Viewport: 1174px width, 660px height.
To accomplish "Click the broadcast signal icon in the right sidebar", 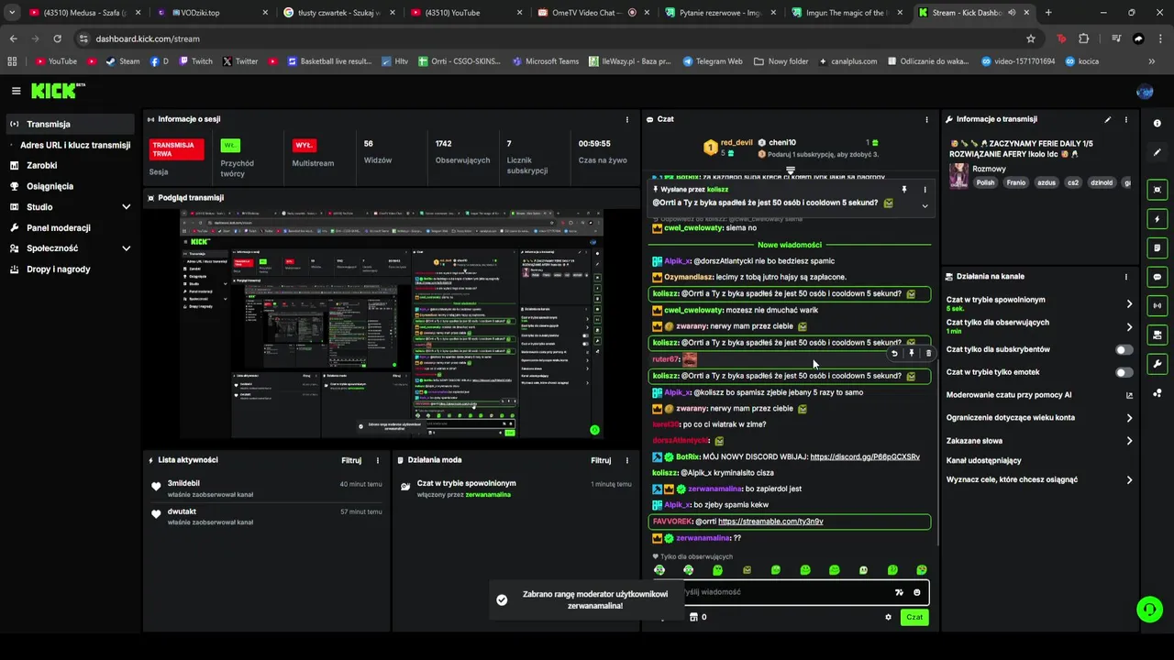I will click(1157, 306).
